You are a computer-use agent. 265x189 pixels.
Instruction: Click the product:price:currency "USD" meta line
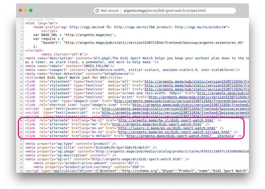pos(89,167)
